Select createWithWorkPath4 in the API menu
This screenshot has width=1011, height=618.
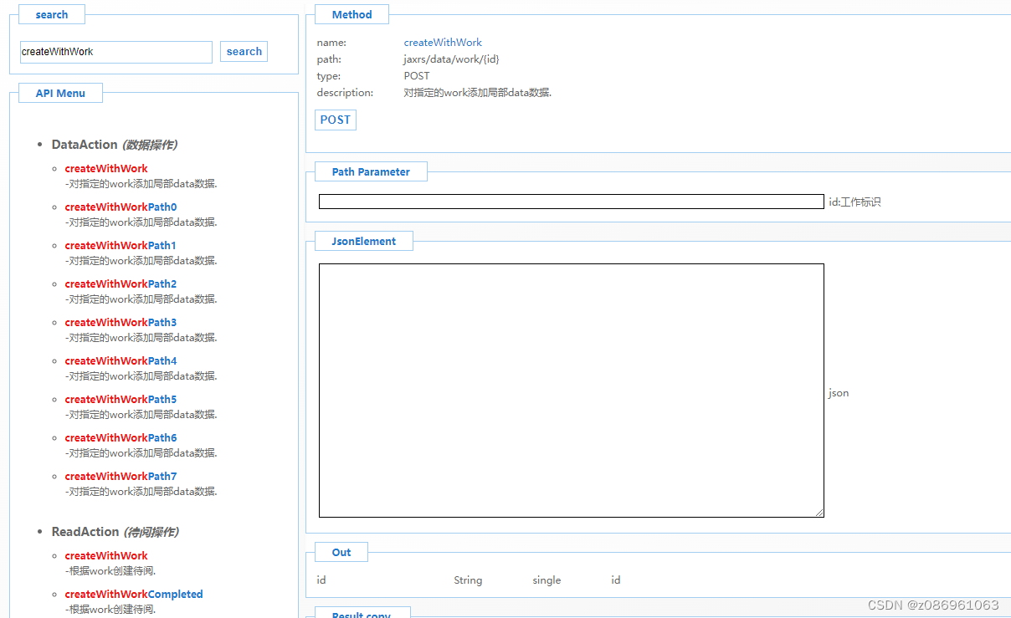pos(121,360)
